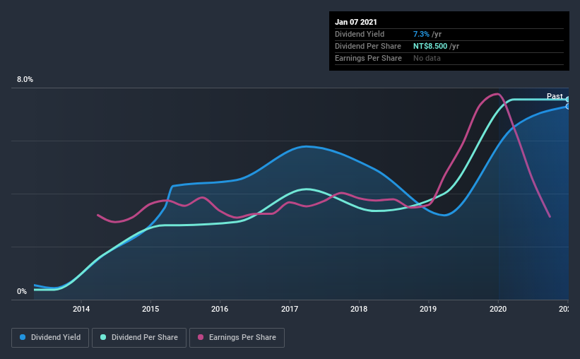The image size is (580, 359).
Task: Click the 2015 x-axis label
Action: [x=150, y=309]
